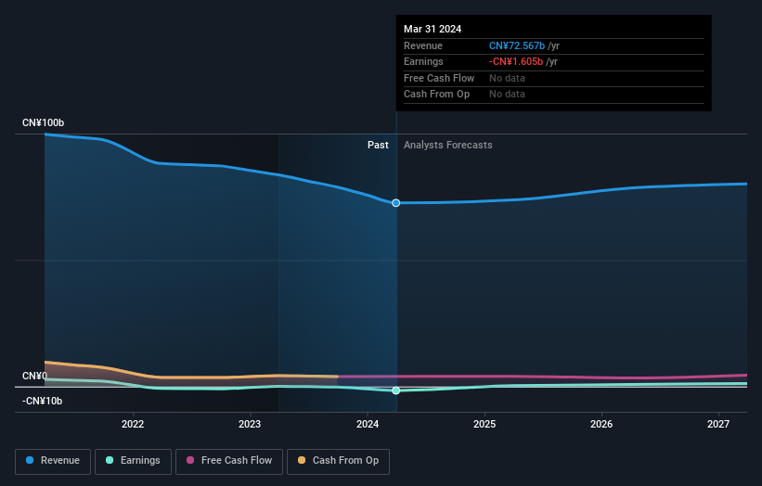Click the Revenue row label in the tooltip
Image resolution: width=762 pixels, height=486 pixels.
[x=423, y=45]
